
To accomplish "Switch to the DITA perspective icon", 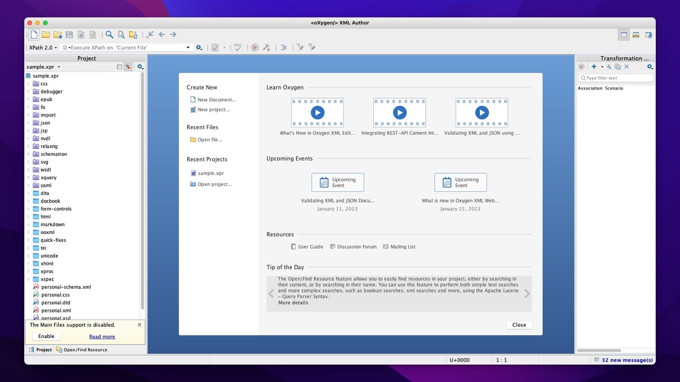I will pos(636,35).
